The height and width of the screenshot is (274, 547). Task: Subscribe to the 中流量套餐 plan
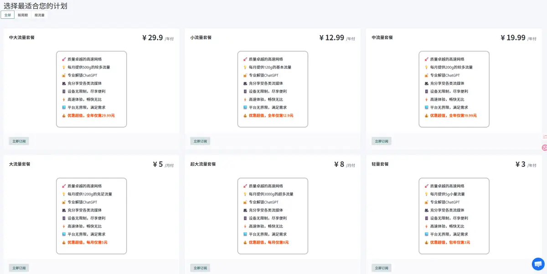[382, 141]
